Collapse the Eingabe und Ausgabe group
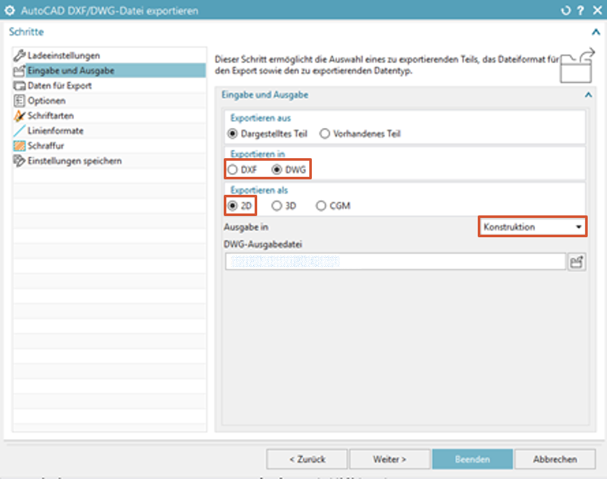This screenshot has width=607, height=479. pyautogui.click(x=588, y=95)
